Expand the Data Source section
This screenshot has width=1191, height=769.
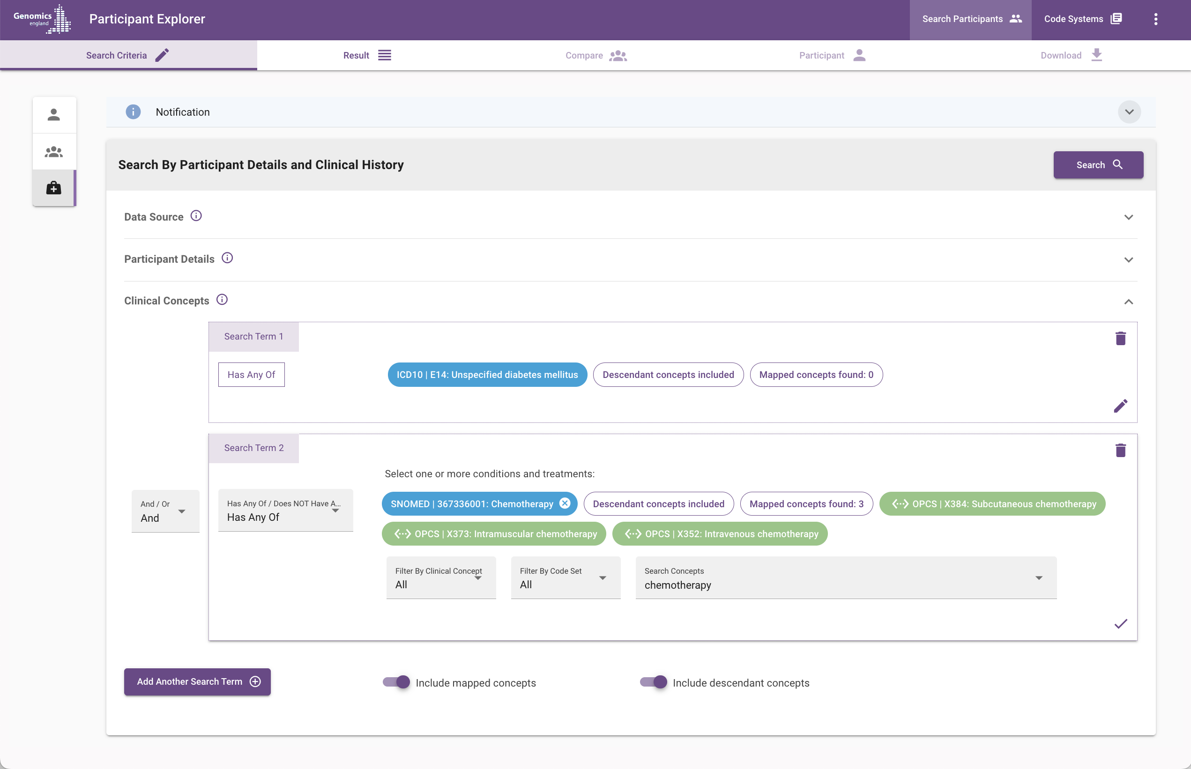1128,217
